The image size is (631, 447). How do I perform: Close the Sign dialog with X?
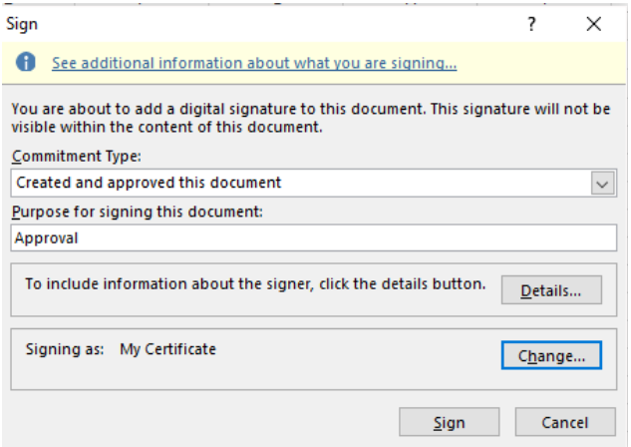[x=593, y=24]
